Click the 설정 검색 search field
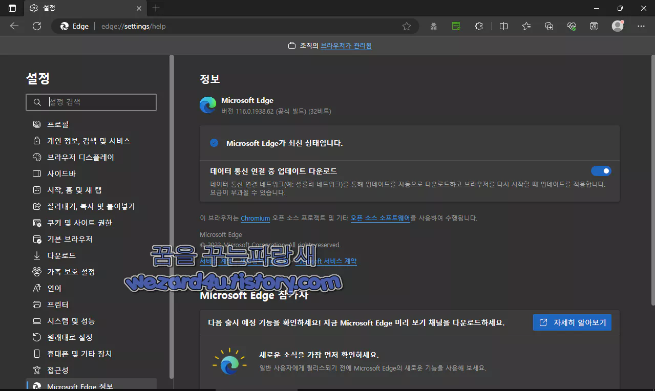 91,102
